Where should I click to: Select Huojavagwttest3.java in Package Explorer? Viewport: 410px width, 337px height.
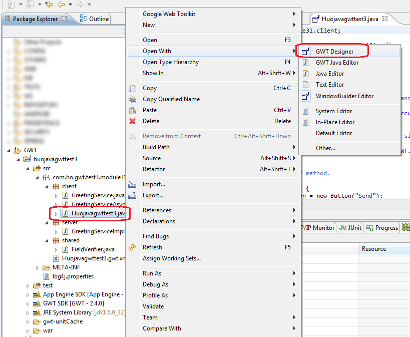tap(91, 213)
